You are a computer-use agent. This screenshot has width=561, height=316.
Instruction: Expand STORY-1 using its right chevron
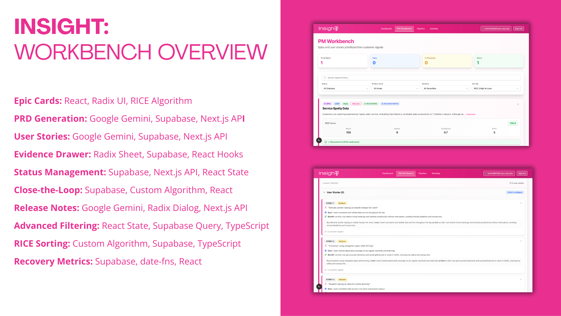521,203
